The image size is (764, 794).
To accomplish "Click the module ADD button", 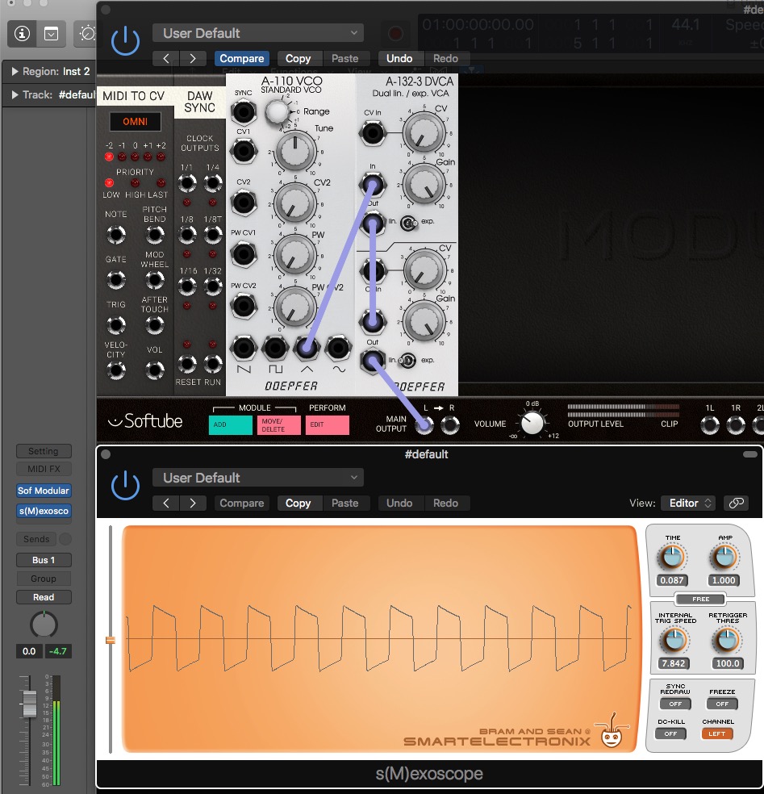I will coord(231,425).
